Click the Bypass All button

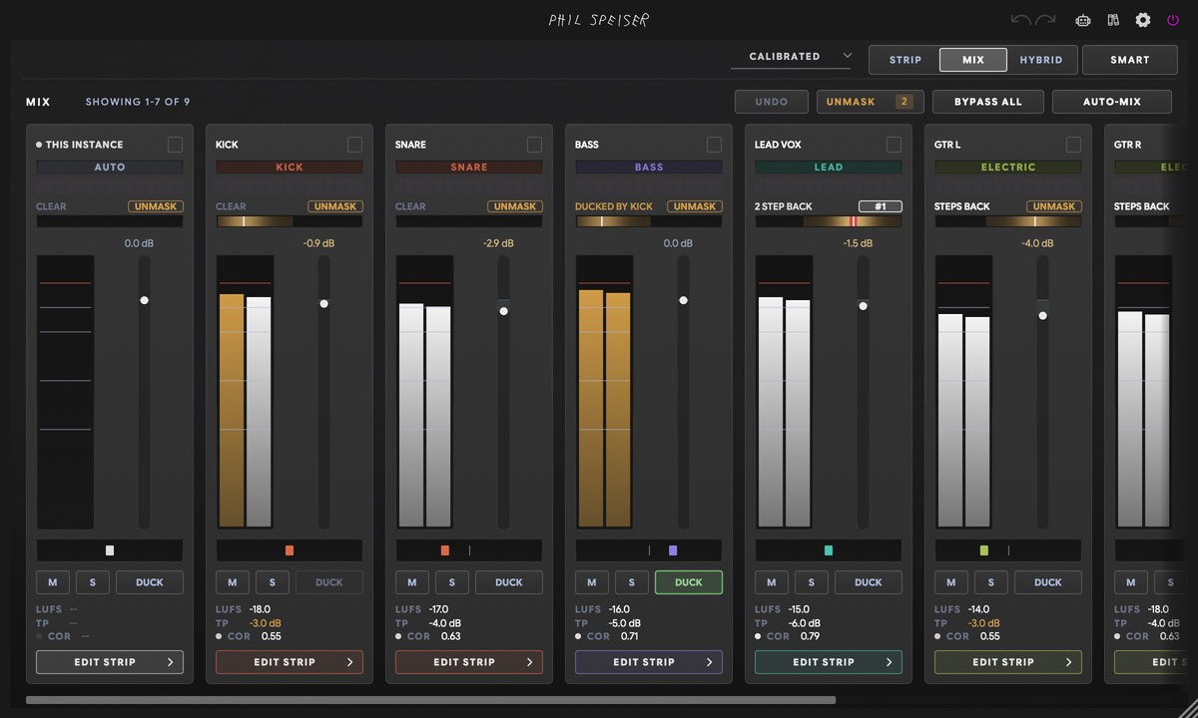988,102
